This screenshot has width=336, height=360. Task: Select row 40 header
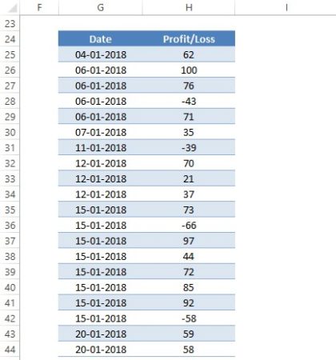(10, 287)
